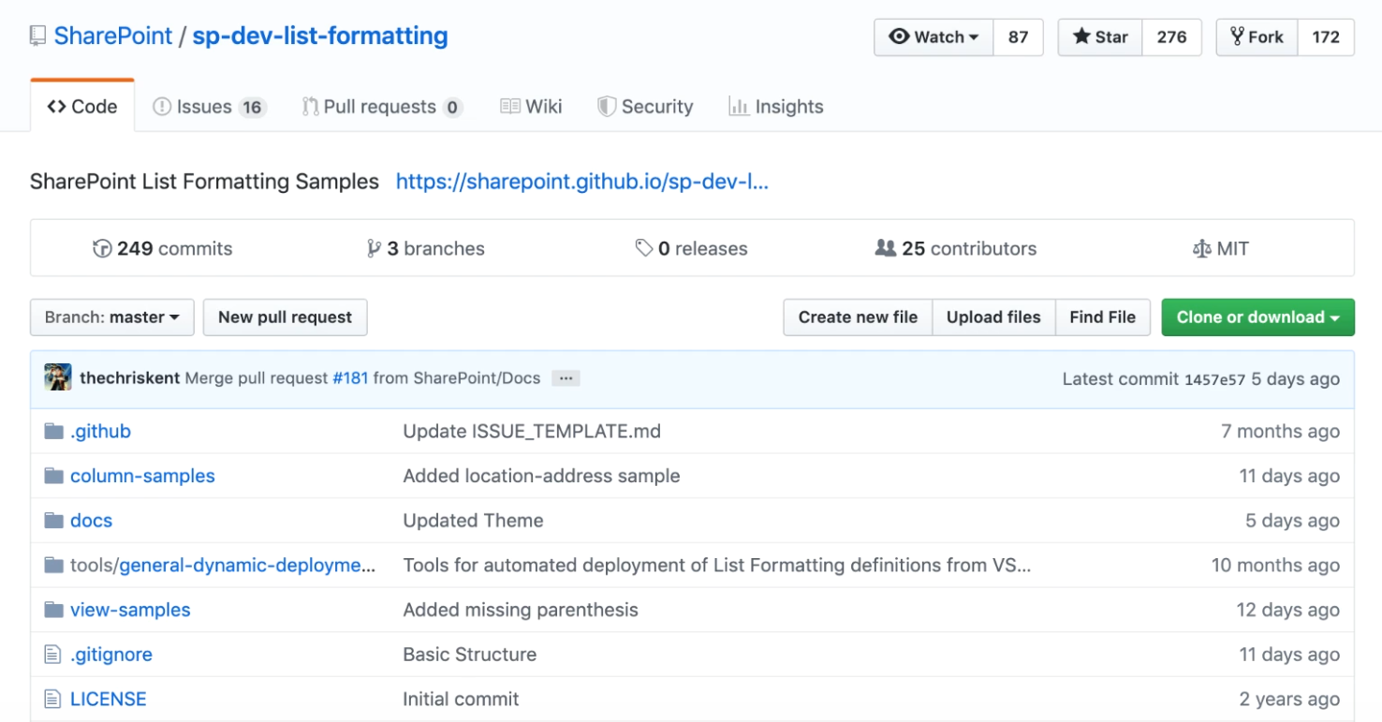Open 'Updated Theme' commit message
Viewport: 1382px width, 722px height.
tap(473, 521)
